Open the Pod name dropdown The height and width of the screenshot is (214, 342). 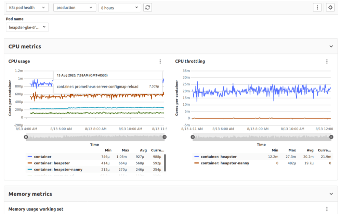26,27
